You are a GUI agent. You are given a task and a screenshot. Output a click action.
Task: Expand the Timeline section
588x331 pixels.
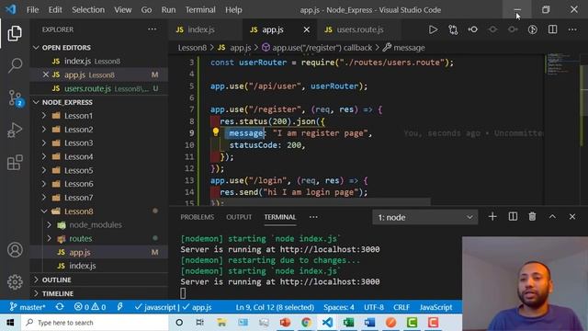pos(37,293)
